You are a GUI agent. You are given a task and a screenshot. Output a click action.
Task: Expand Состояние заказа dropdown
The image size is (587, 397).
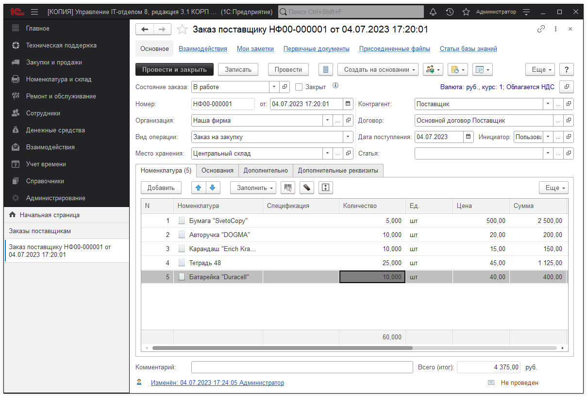tap(274, 87)
